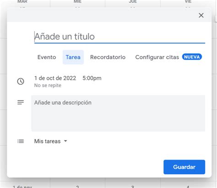This screenshot has height=188, width=217.
Task: Click the description lines icon
Action: [x=21, y=102]
